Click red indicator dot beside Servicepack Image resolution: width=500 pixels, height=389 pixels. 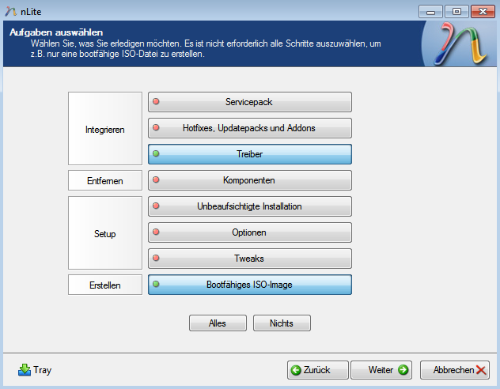[156, 101]
